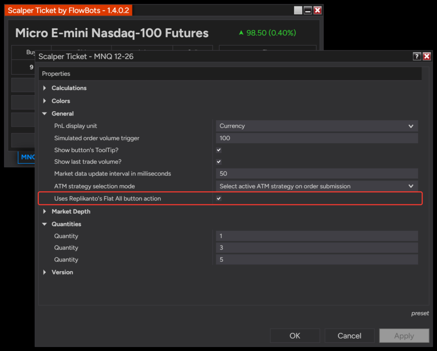Open the preset link
This screenshot has height=351, width=437.
(x=420, y=313)
